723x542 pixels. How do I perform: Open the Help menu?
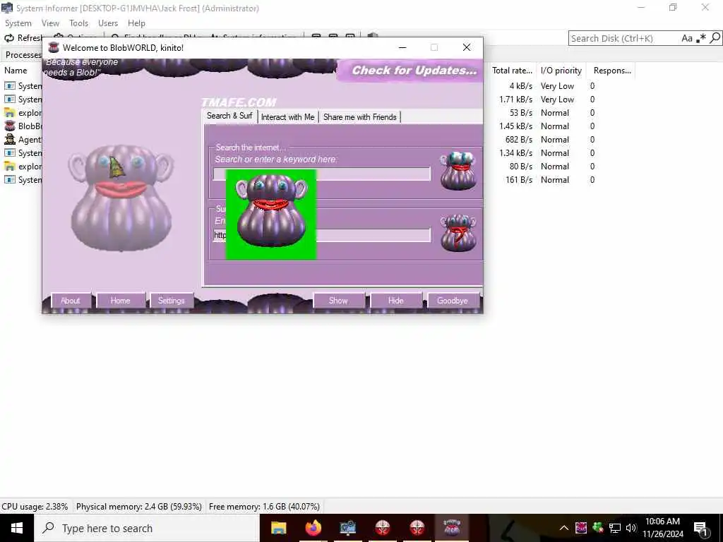[x=136, y=23]
